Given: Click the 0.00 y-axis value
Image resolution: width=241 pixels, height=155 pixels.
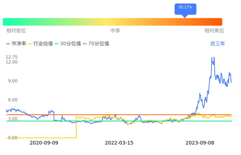Looking at the screenshot, I should tap(13, 138).
